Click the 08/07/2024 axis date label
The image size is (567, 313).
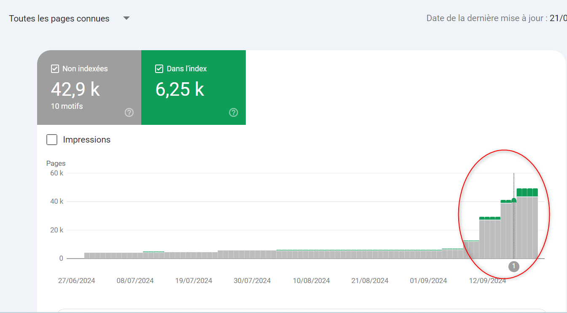[x=135, y=281]
